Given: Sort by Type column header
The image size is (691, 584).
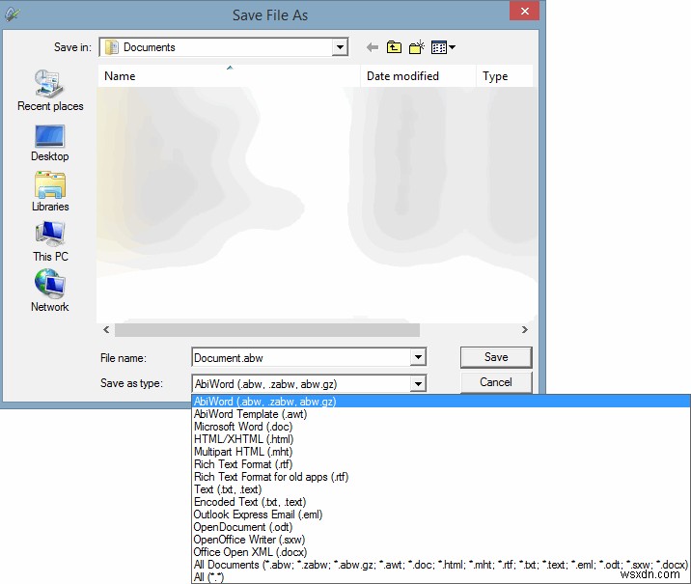Looking at the screenshot, I should coord(505,76).
